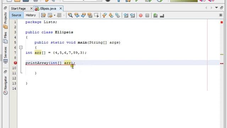This screenshot has height=128, width=227.
Task: Click the Find Selection magnifier icon
Action: coord(70,15)
